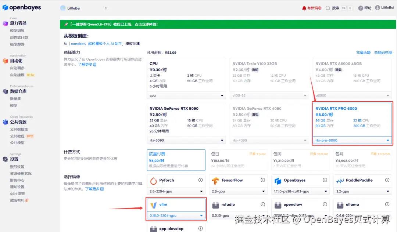Select the 按量付费 billing option

coord(176,160)
